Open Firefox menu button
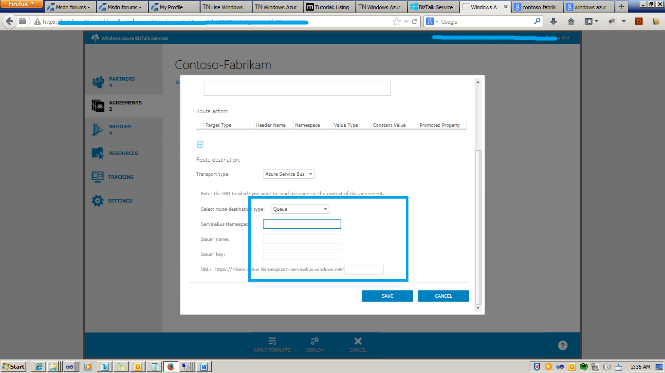The width and height of the screenshot is (665, 373). [21, 4]
